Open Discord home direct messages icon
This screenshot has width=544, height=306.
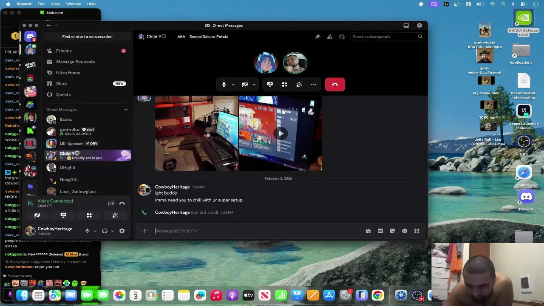(30, 37)
